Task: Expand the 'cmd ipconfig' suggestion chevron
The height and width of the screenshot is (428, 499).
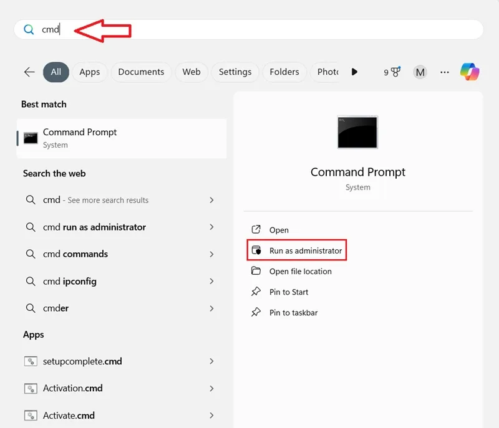Action: click(211, 281)
